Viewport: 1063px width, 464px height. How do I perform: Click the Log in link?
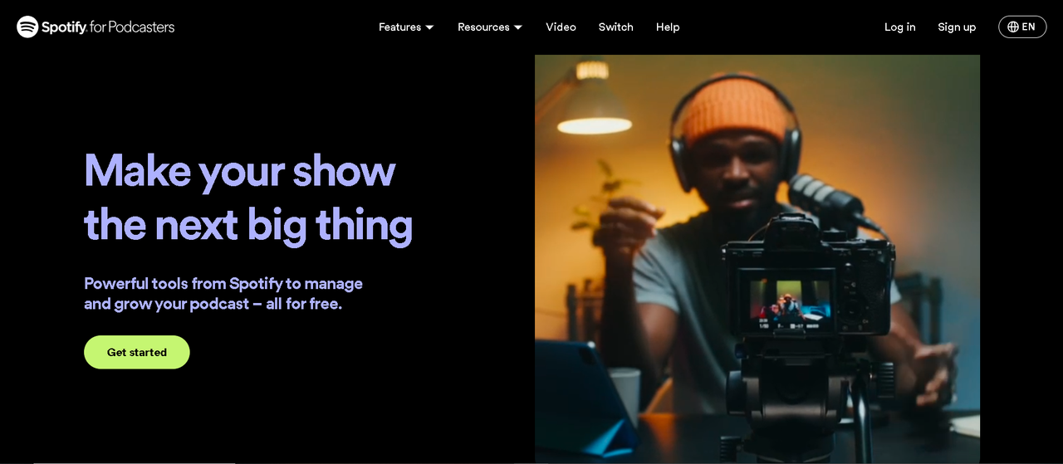pos(899,27)
